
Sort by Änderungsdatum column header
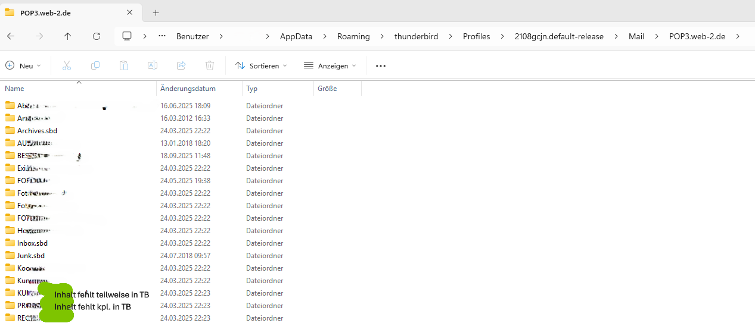(x=188, y=89)
